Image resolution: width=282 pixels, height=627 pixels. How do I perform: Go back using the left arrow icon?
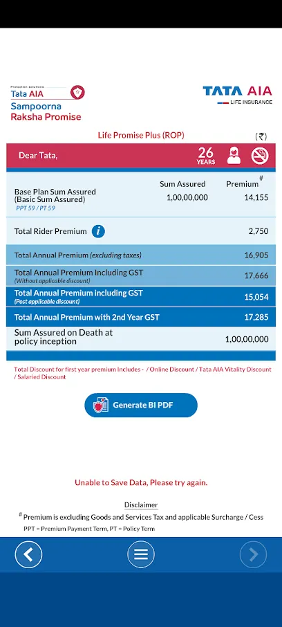click(28, 554)
